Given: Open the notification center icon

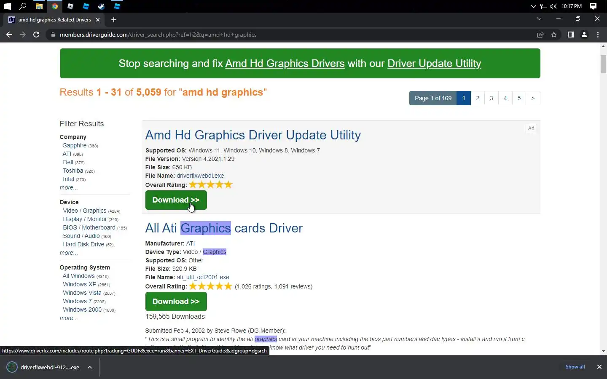Looking at the screenshot, I should 593,6.
